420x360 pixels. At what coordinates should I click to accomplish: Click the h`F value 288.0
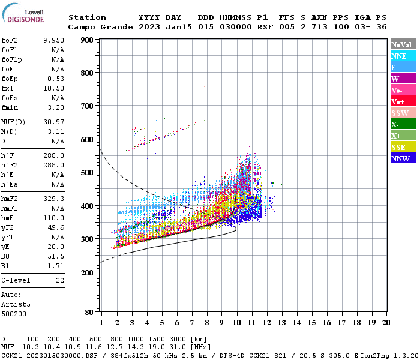click(53, 155)
